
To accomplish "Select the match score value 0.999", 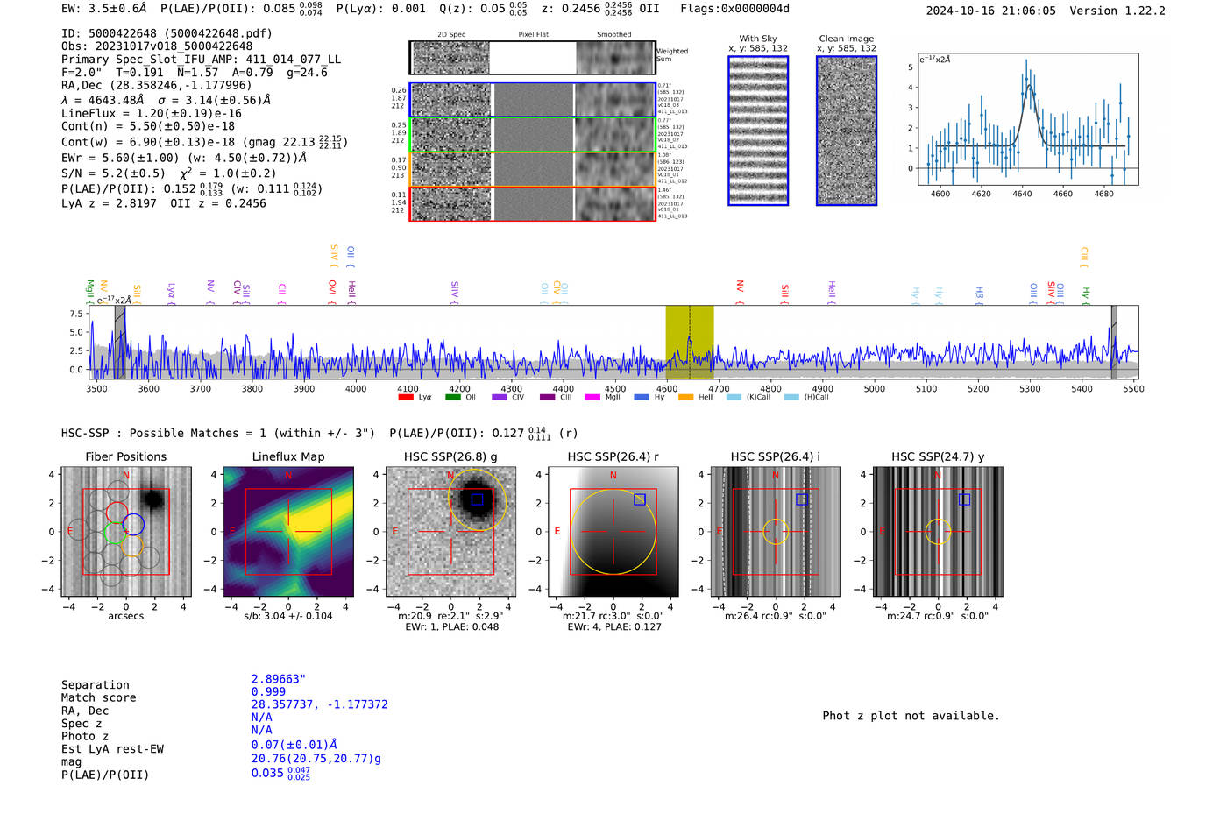I will [268, 691].
